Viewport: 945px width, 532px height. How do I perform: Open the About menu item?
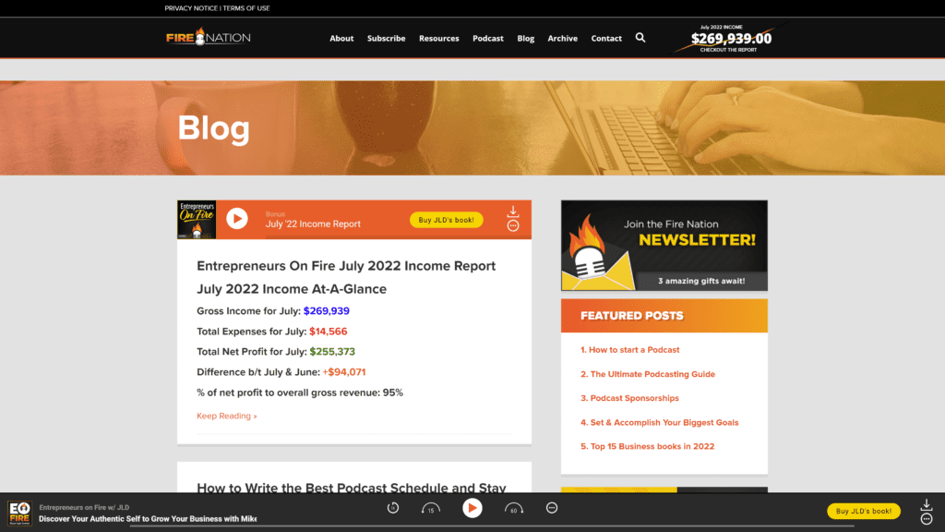(x=341, y=38)
